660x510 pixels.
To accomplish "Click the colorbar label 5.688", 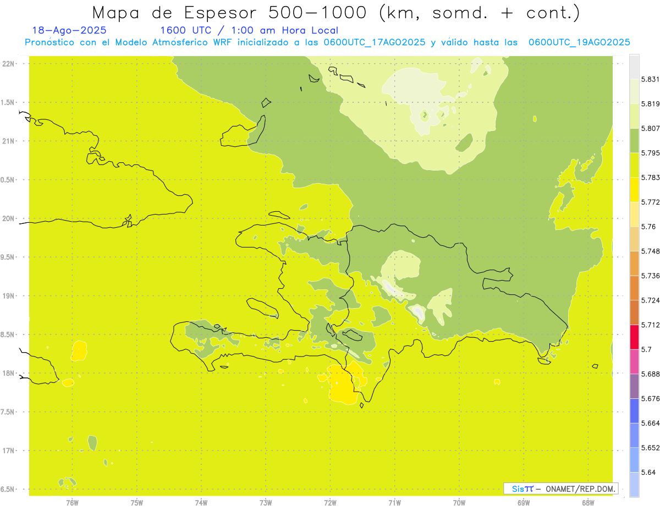I will [x=650, y=374].
